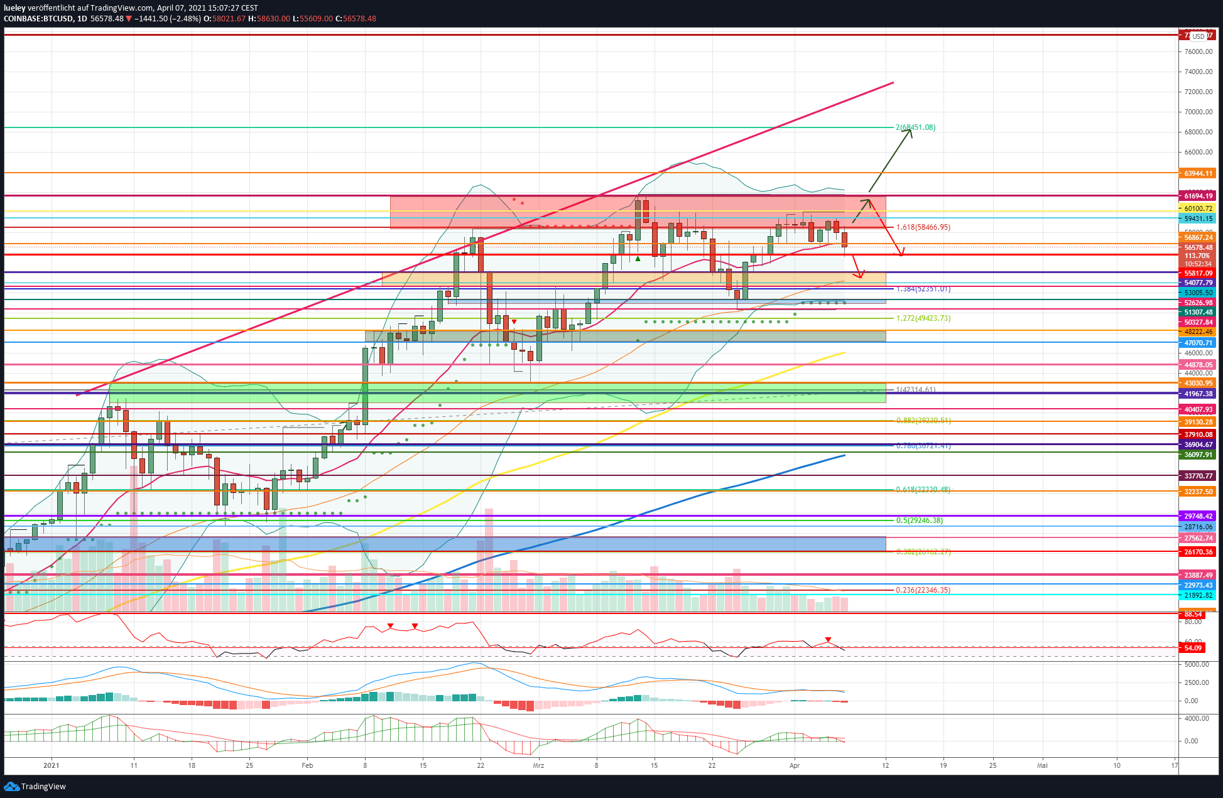Screen dimensions: 1223x798
Task: Click the 1D interval label in the chart header
Action: click(82, 19)
